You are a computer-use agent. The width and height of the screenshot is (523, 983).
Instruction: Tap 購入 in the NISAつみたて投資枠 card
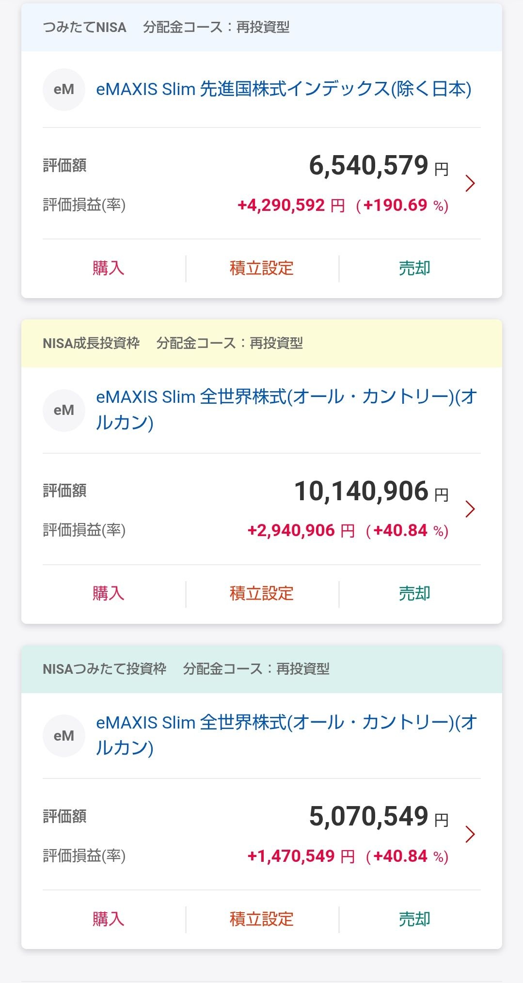109,919
